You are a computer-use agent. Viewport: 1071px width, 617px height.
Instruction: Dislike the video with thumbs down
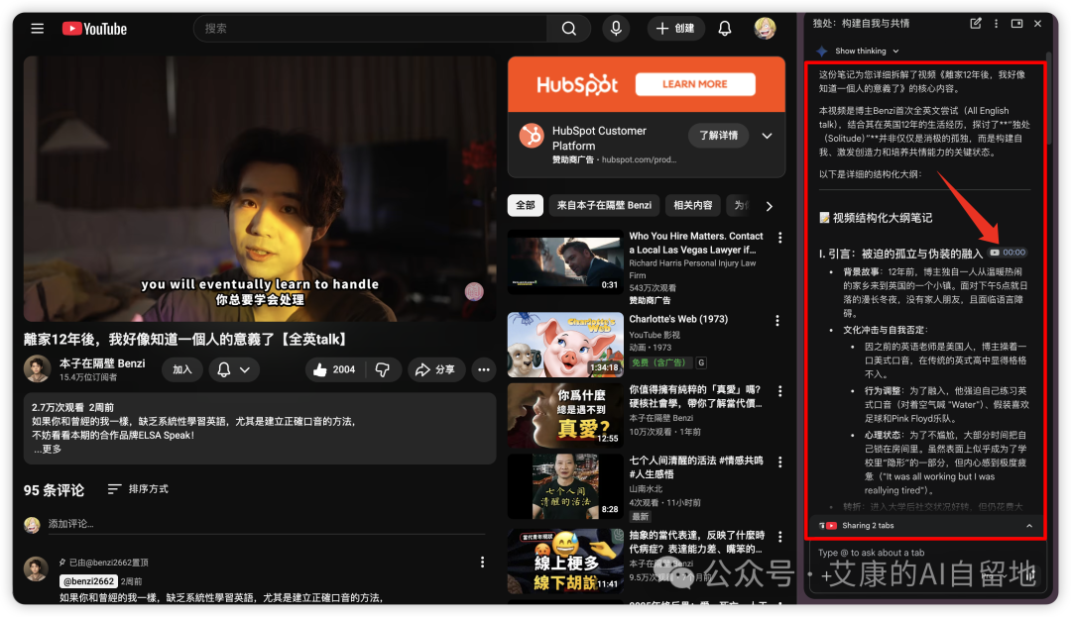pos(383,369)
